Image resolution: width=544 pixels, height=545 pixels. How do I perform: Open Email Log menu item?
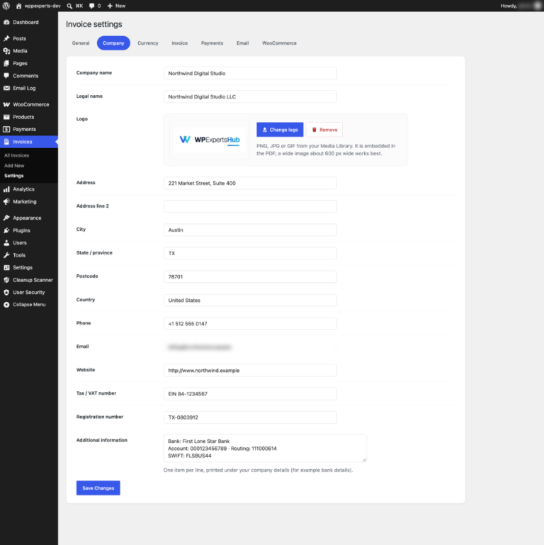click(29, 89)
